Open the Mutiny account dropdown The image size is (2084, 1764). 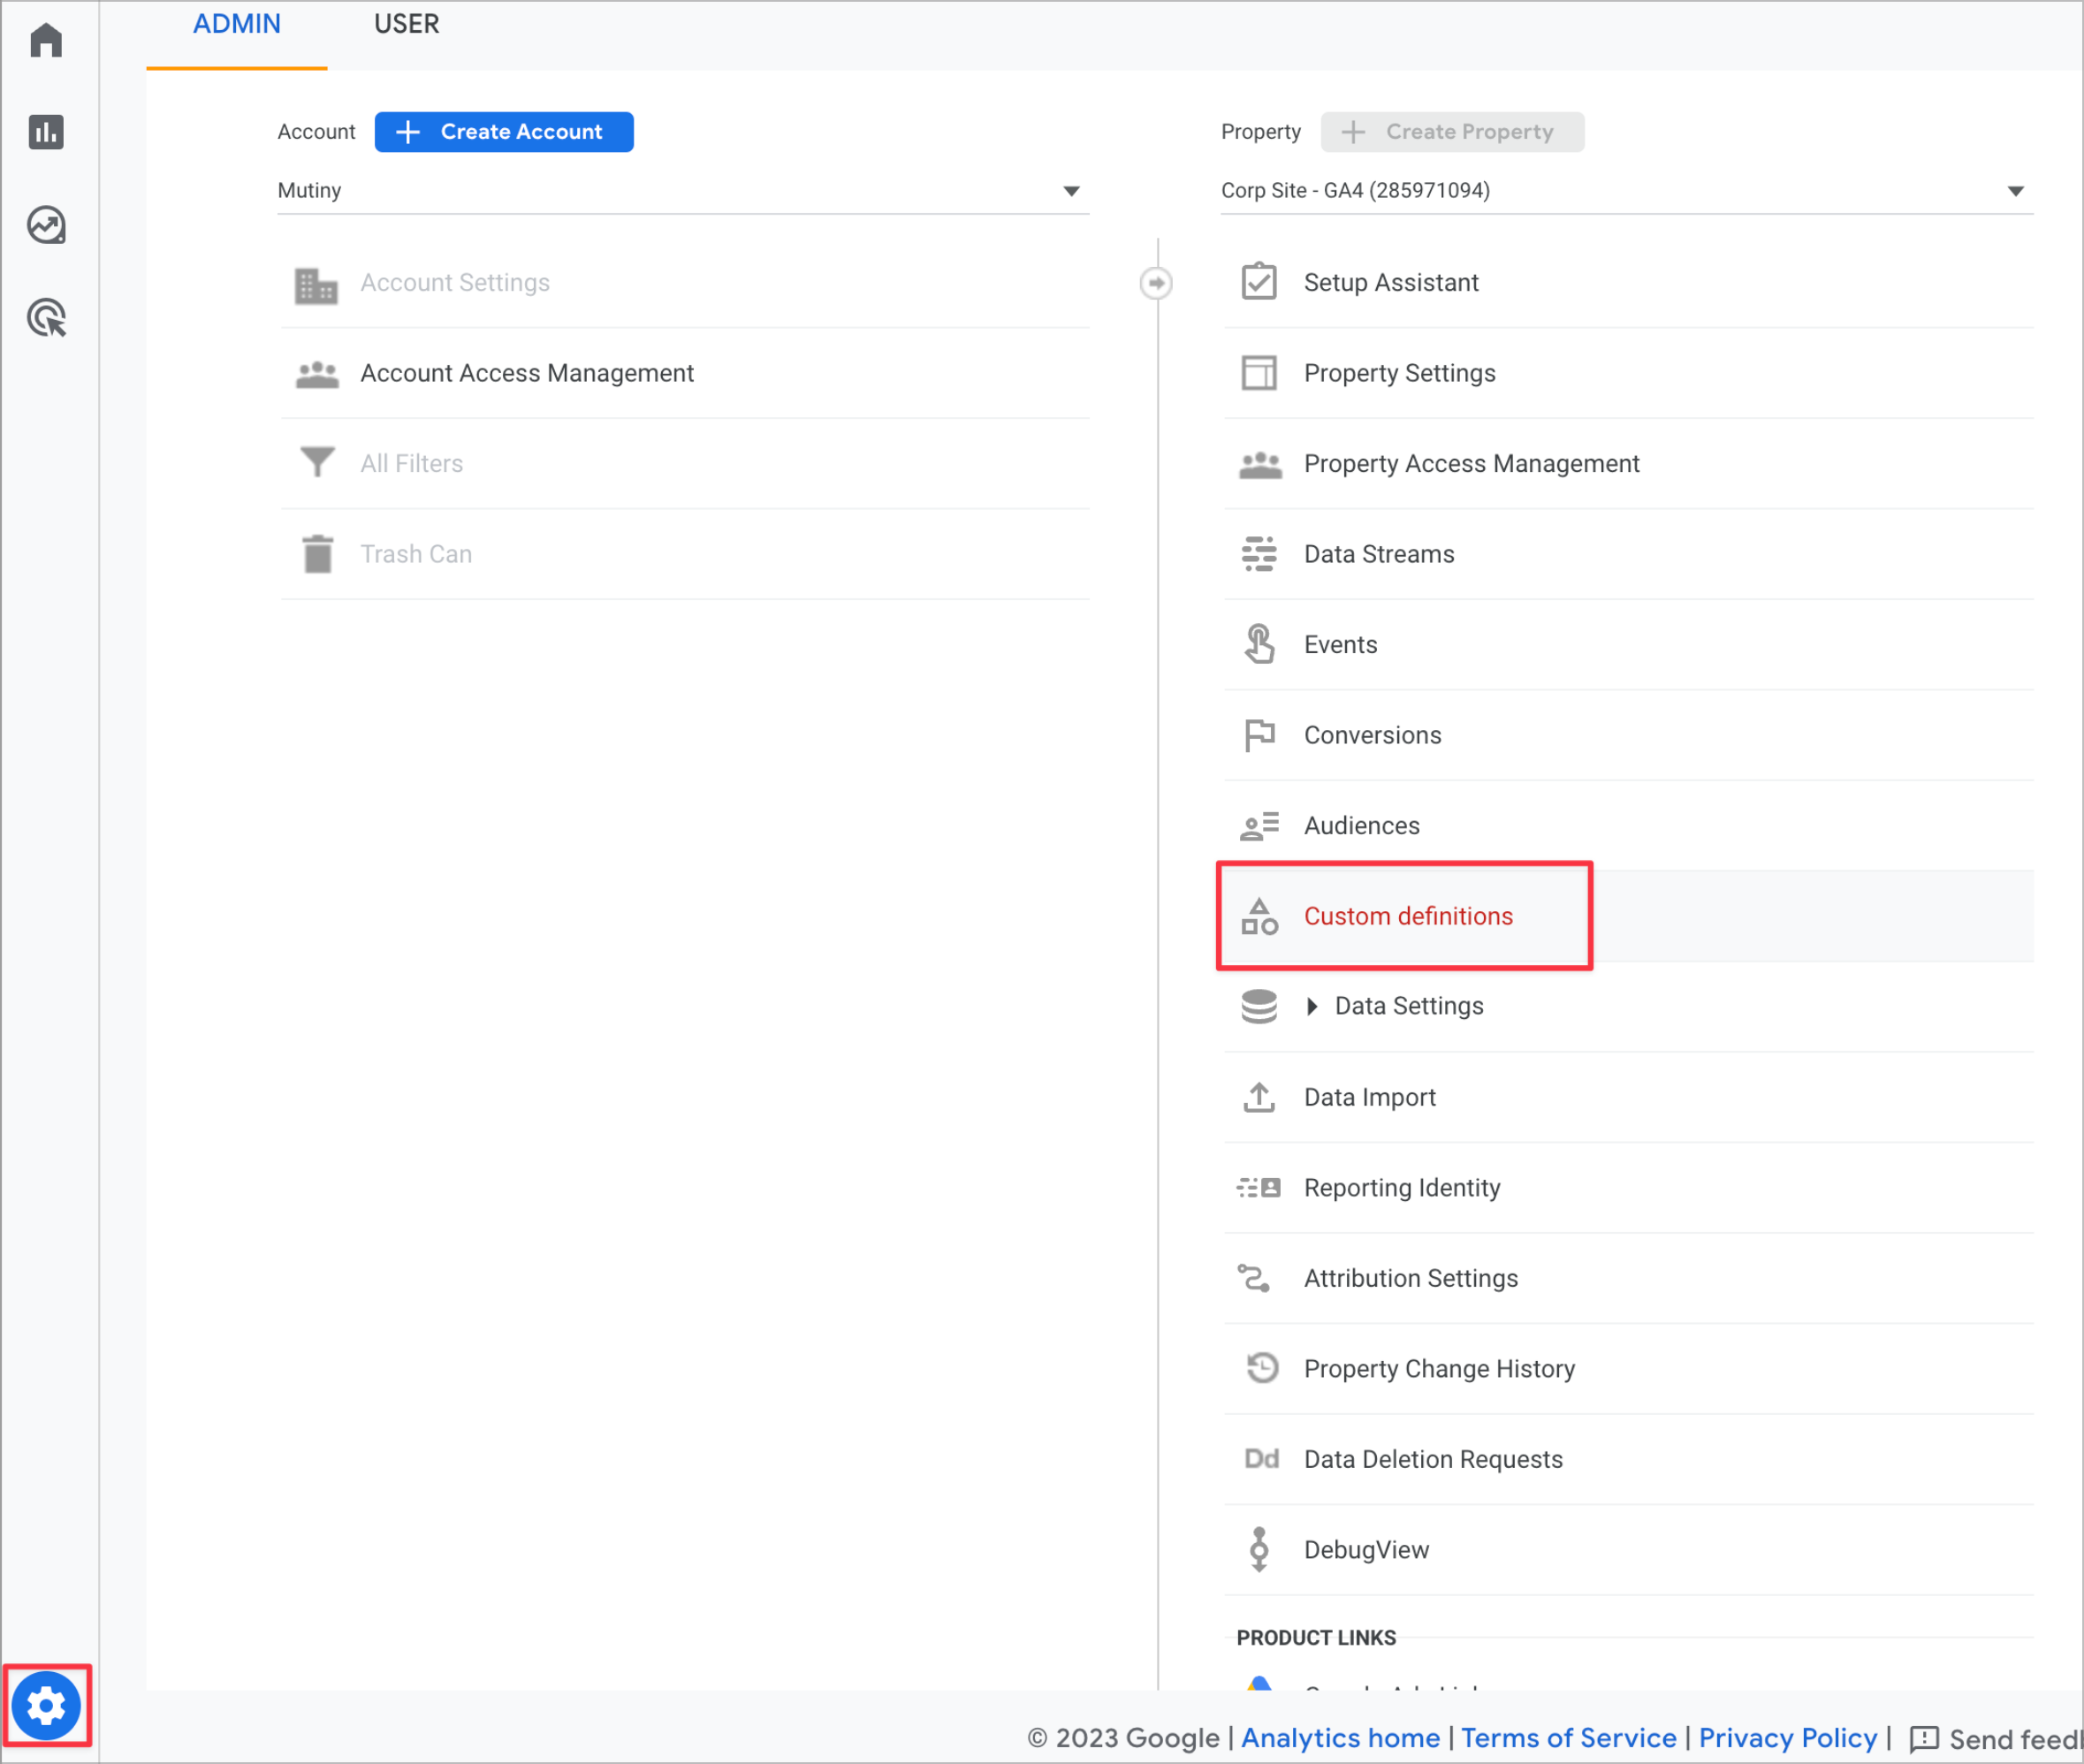683,191
